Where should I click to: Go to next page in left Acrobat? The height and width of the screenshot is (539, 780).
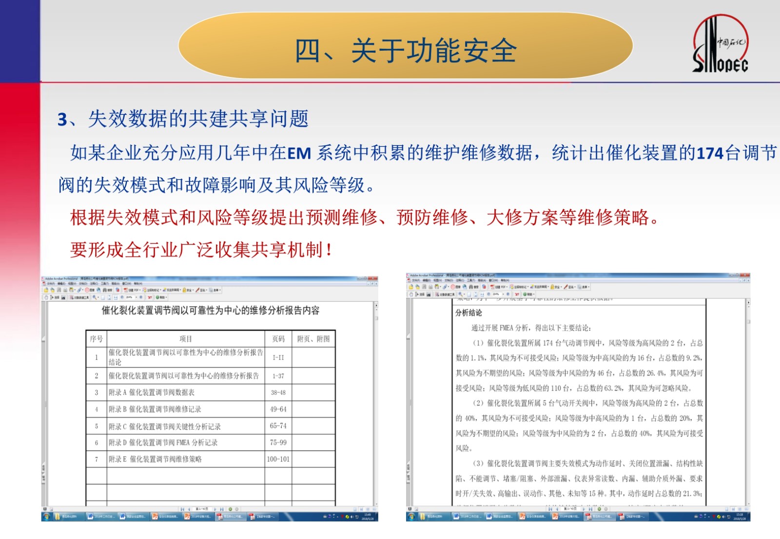[x=215, y=509]
